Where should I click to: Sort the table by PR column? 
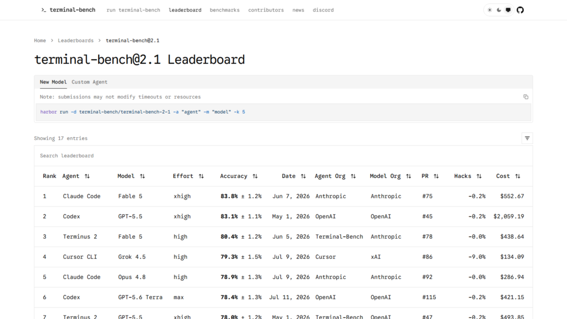point(430,176)
